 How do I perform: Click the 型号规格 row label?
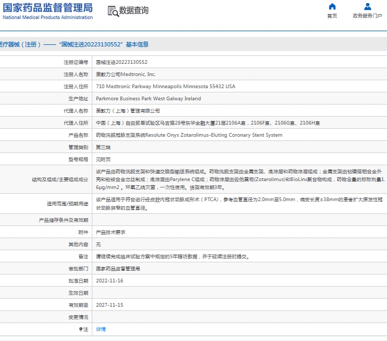[x=78, y=159]
